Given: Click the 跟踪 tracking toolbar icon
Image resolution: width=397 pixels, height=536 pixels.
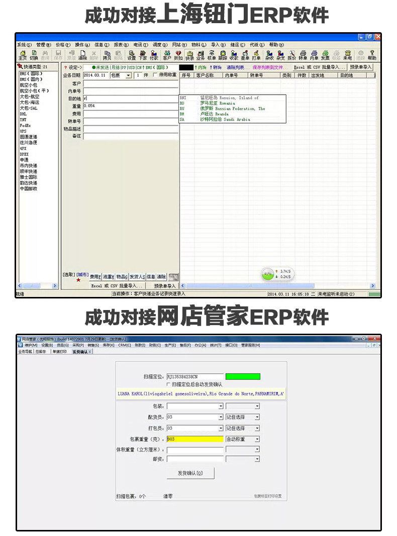Looking at the screenshot, I should (x=223, y=55).
